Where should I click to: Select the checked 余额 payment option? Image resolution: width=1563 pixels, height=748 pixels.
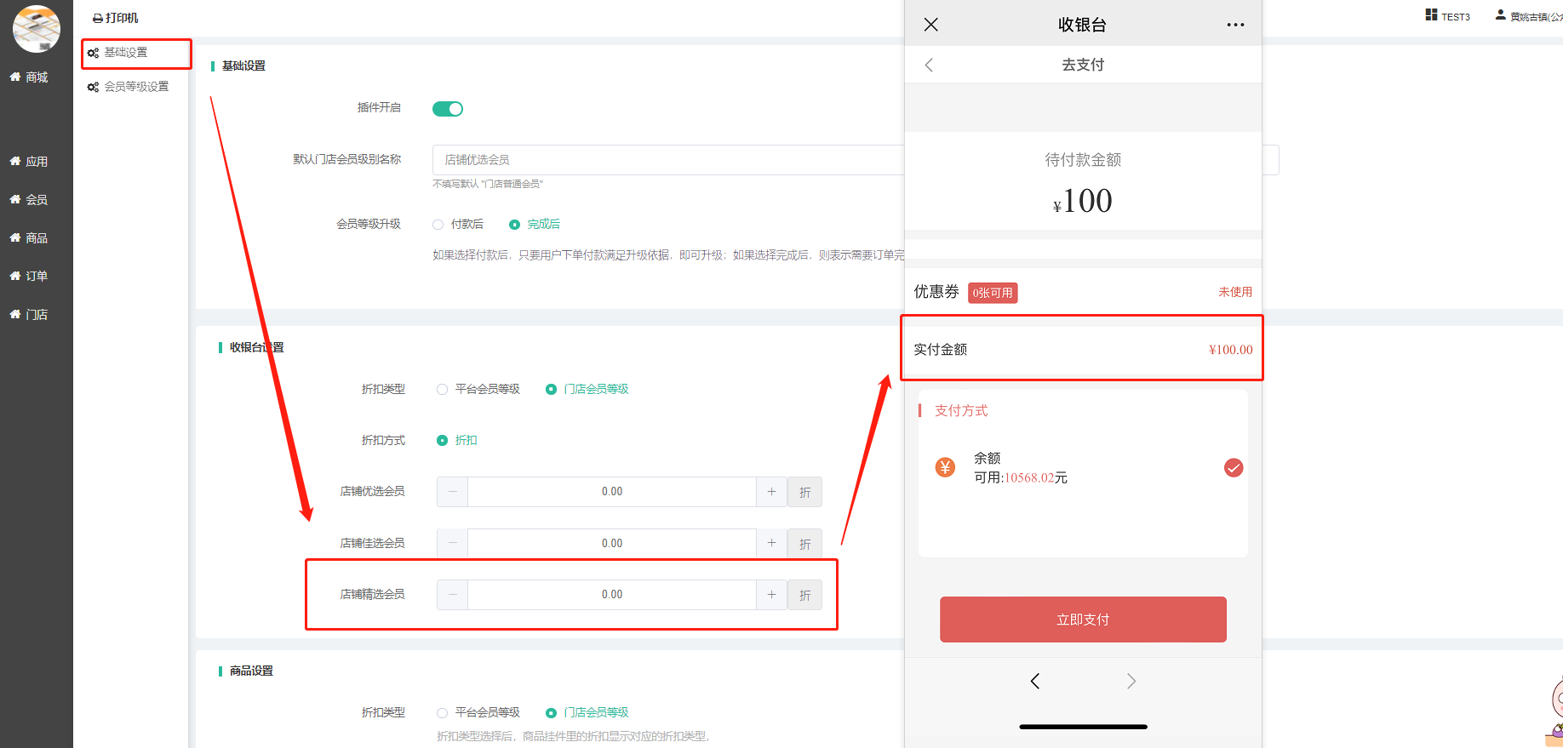[1233, 467]
